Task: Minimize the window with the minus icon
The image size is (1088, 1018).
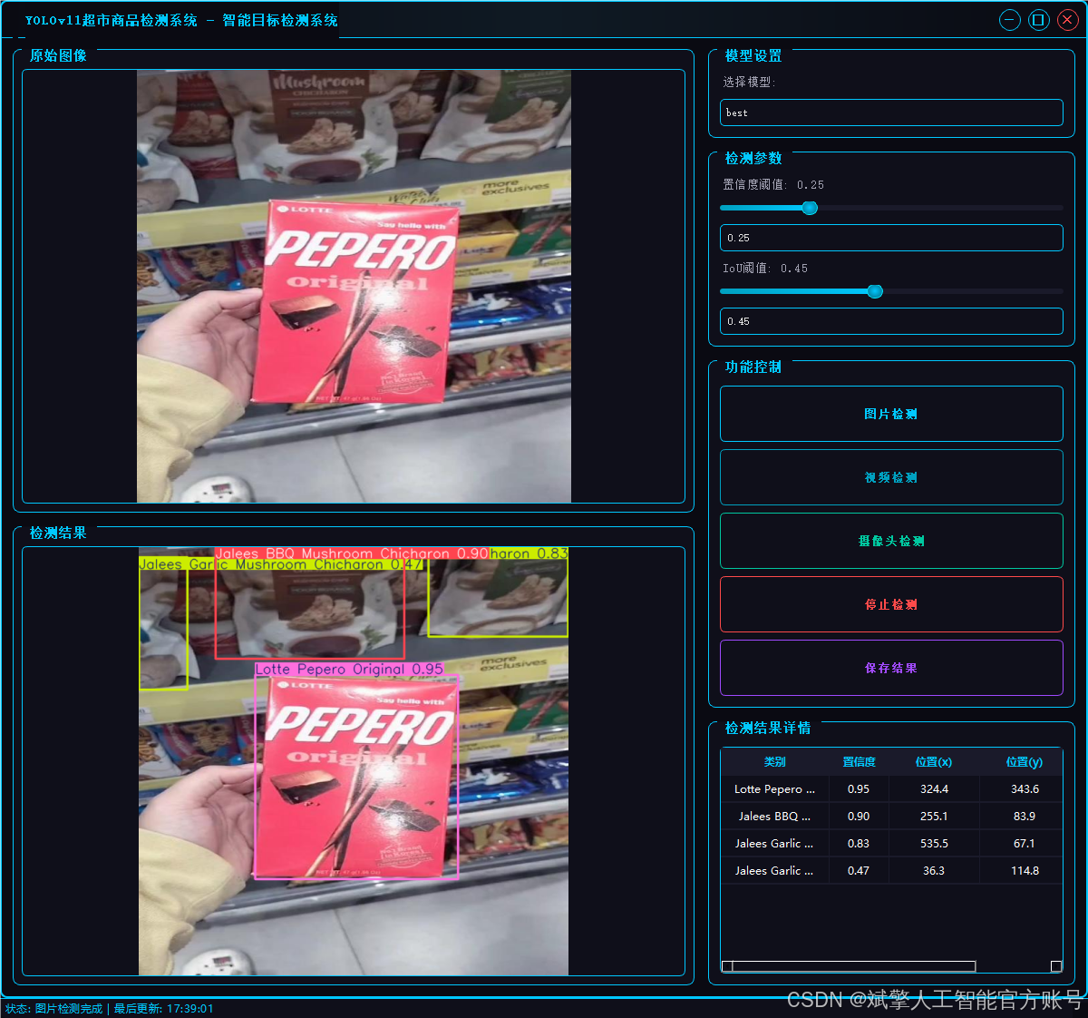Action: [1009, 20]
